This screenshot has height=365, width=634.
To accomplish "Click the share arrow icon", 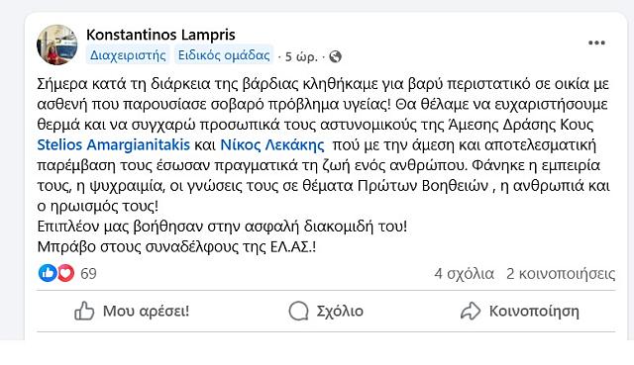I will pyautogui.click(x=471, y=312).
